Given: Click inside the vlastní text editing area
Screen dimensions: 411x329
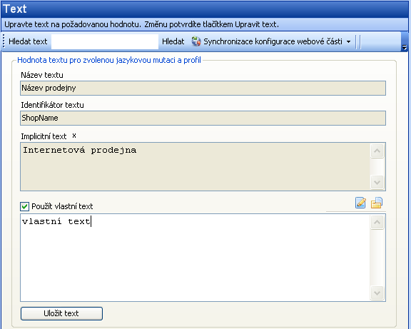Looking at the screenshot, I should coord(196,258).
